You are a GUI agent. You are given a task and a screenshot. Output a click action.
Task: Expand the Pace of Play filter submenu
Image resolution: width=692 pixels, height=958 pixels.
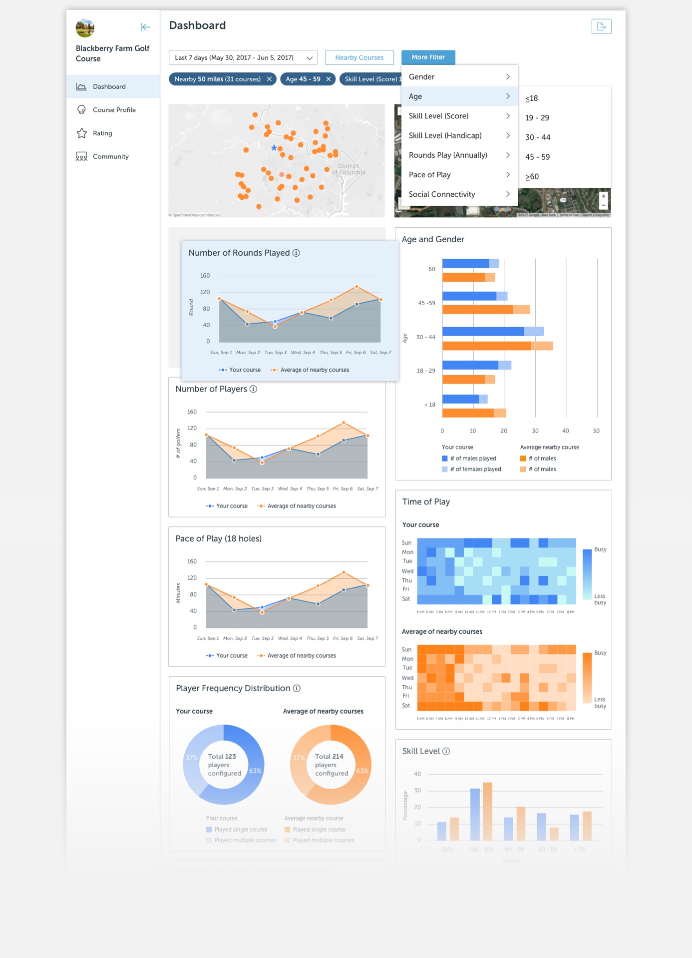click(x=459, y=175)
